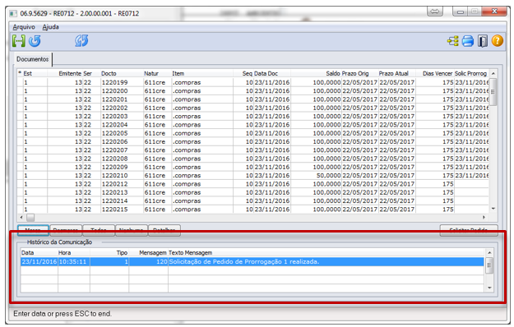
Task: Select the row with Docto 1220205
Action: (252, 134)
